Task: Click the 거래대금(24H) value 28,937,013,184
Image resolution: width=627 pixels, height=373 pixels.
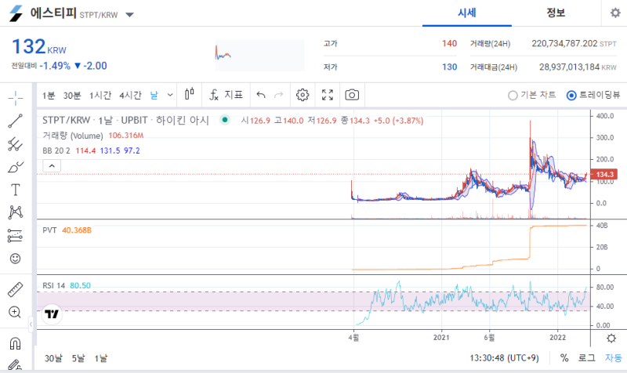Action: tap(569, 67)
